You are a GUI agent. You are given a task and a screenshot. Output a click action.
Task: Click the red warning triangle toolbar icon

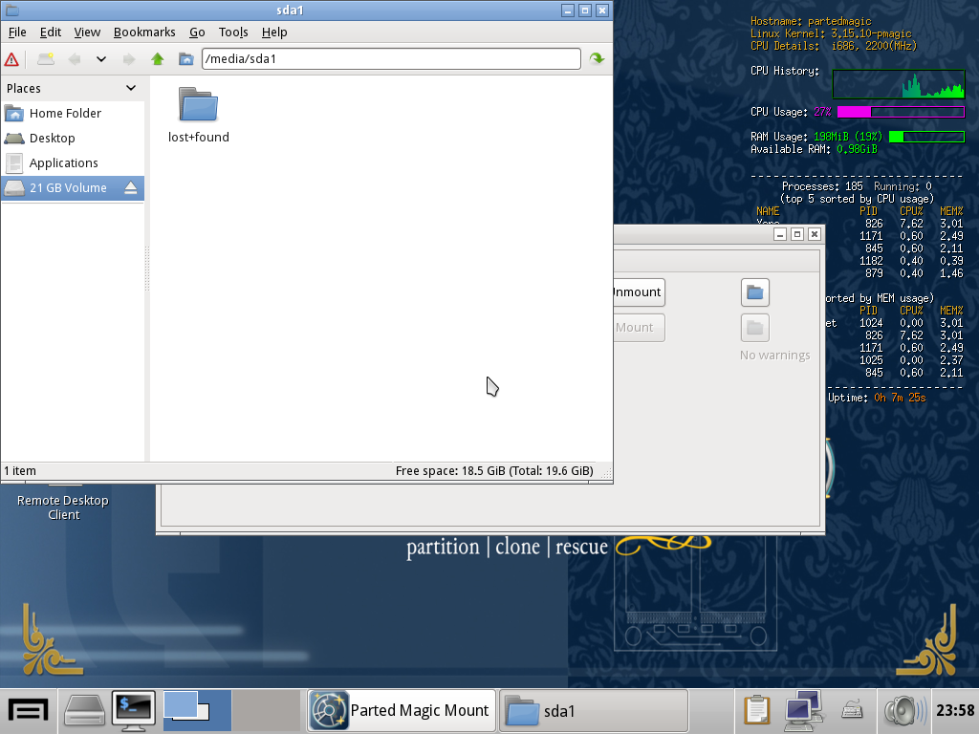(x=11, y=59)
